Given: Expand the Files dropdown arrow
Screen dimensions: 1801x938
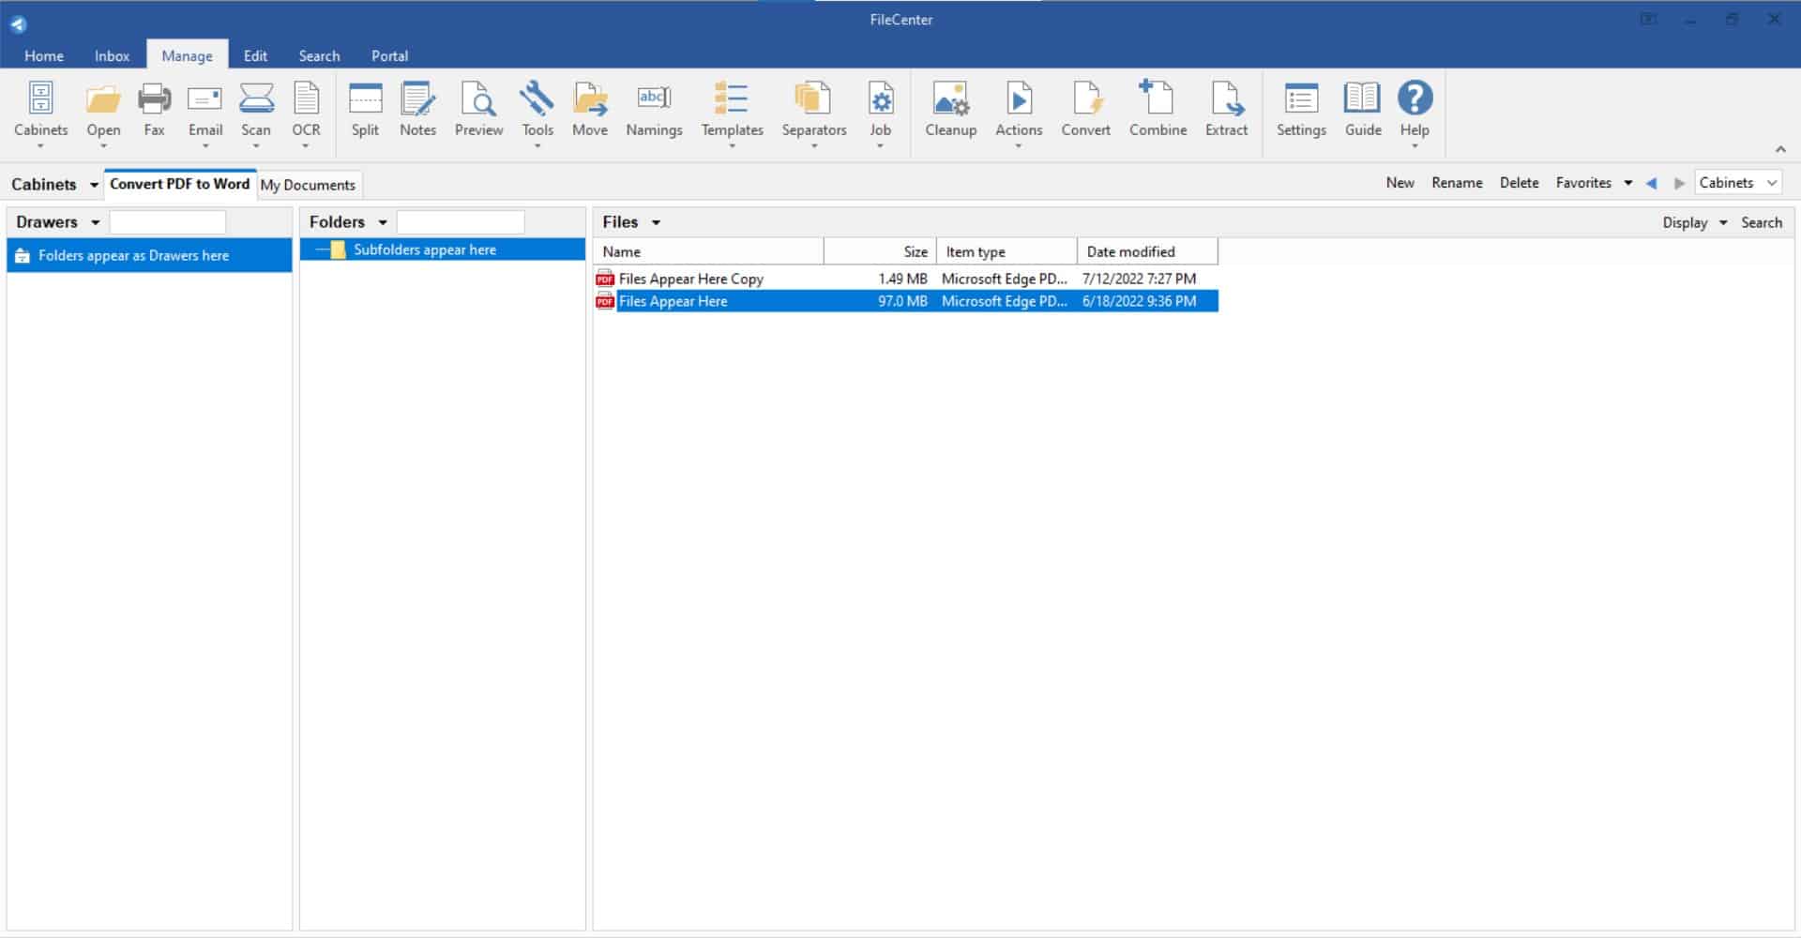Looking at the screenshot, I should [656, 222].
